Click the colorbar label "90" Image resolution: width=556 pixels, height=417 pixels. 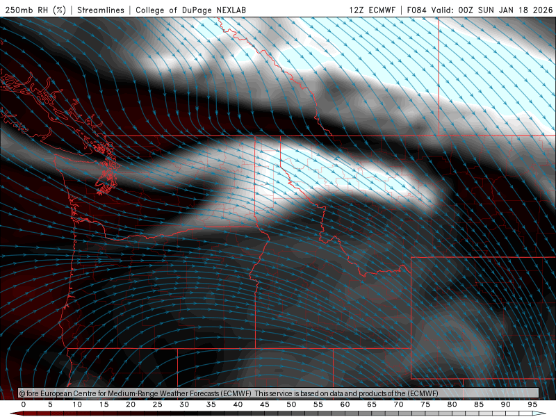506,404
